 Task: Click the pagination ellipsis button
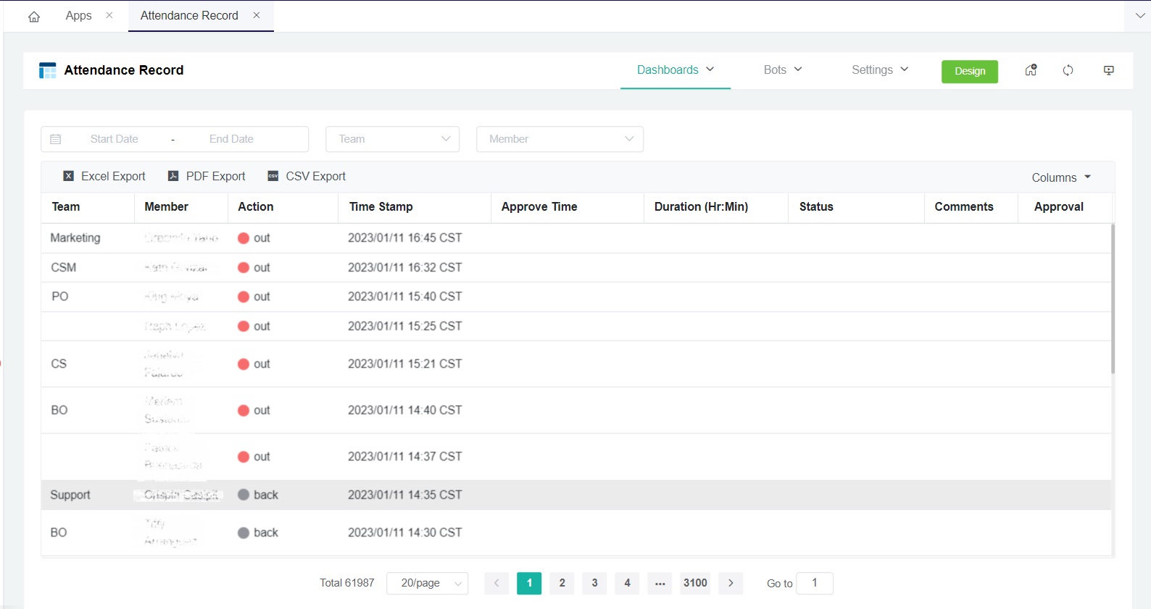pos(660,583)
